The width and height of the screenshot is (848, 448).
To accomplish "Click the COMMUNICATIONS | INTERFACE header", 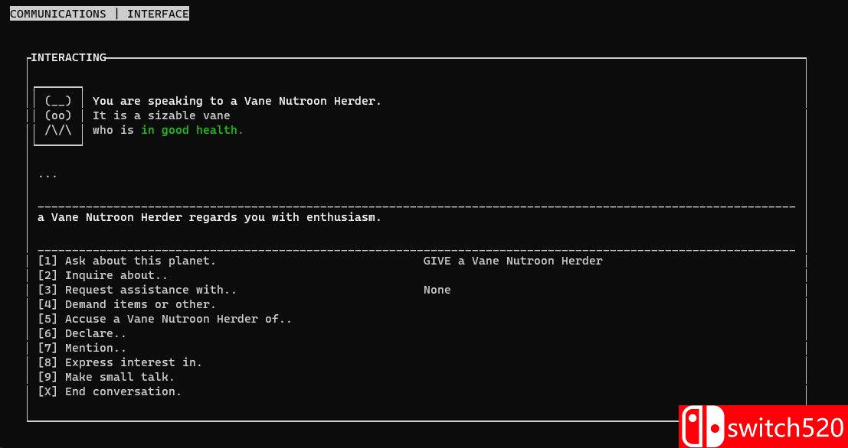I will click(99, 14).
